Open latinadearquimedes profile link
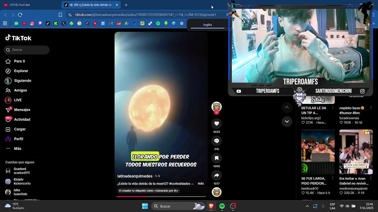The width and height of the screenshot is (378, 212). (135, 176)
